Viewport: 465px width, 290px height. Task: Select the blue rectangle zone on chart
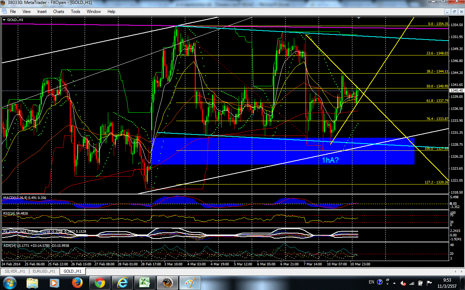click(x=283, y=151)
